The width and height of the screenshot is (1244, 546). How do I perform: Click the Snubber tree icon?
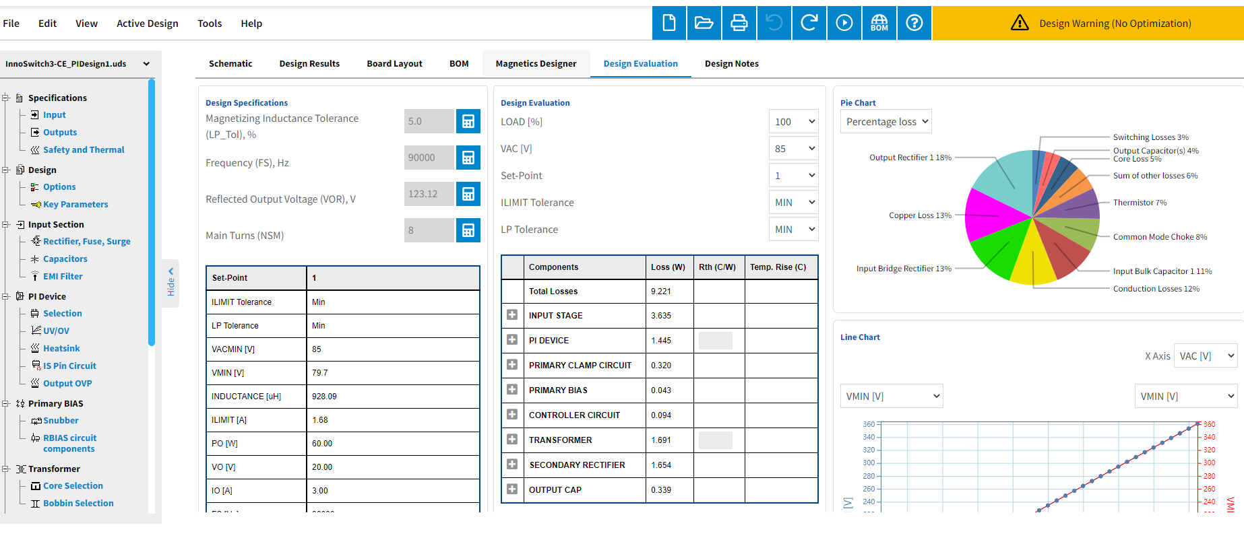point(36,420)
